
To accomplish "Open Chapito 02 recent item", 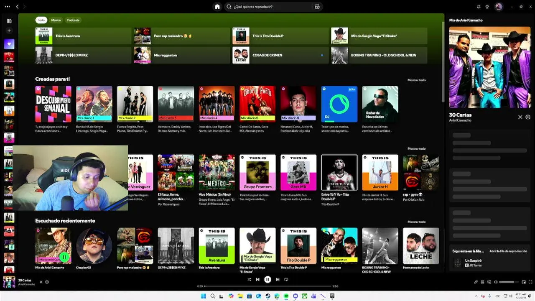I will 94,248.
